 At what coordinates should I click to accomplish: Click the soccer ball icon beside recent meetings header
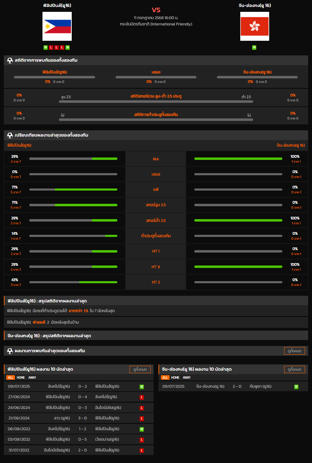(x=10, y=351)
